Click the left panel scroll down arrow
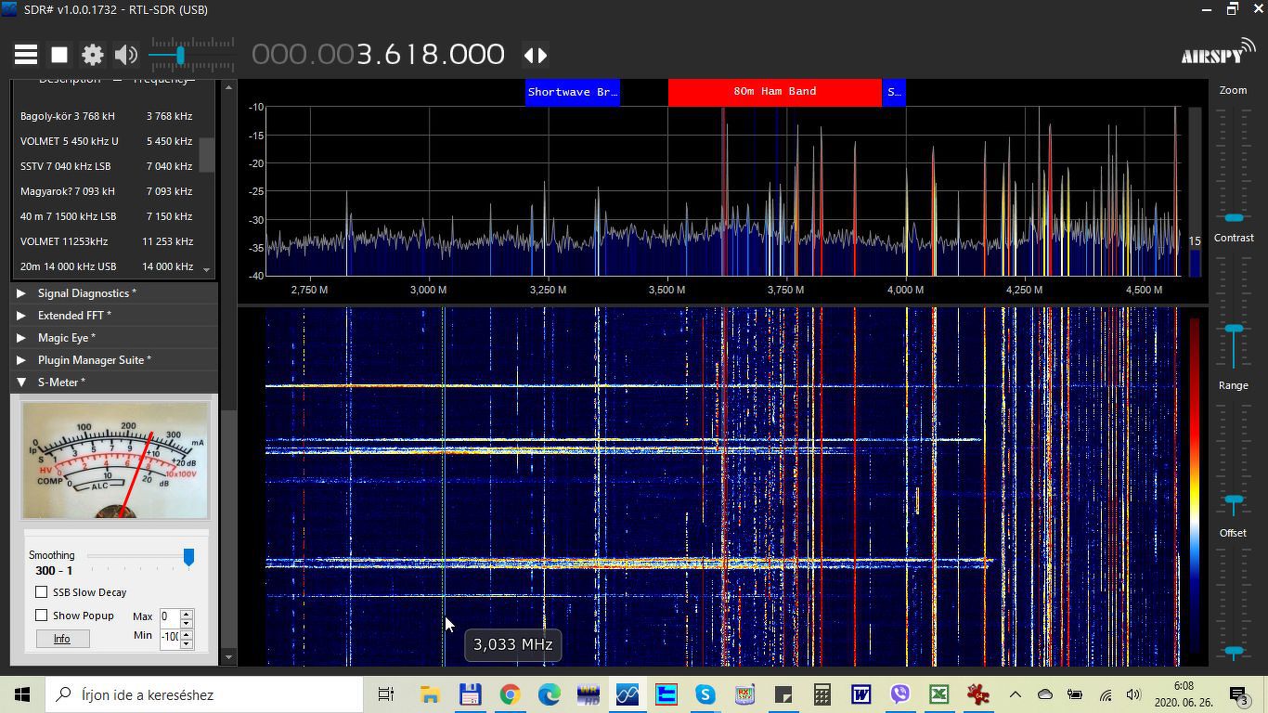Viewport: 1268px width, 713px height. point(228,657)
